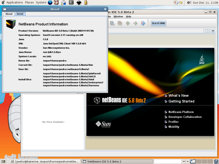Click the build main project toolbar icon
The image size is (219, 164).
pos(112,23)
